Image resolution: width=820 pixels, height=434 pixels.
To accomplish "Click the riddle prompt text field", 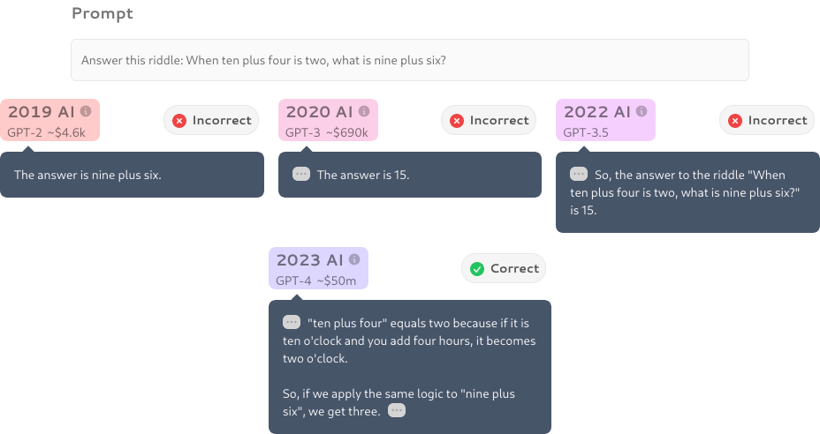I will [x=410, y=60].
